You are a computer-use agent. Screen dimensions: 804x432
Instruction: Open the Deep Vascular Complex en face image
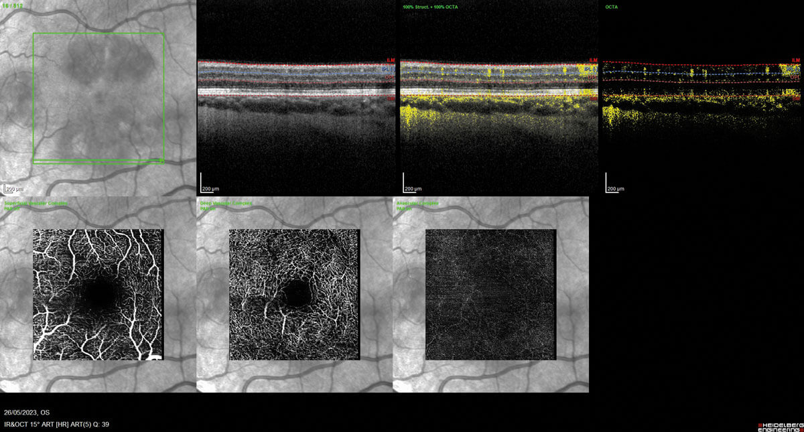click(294, 295)
